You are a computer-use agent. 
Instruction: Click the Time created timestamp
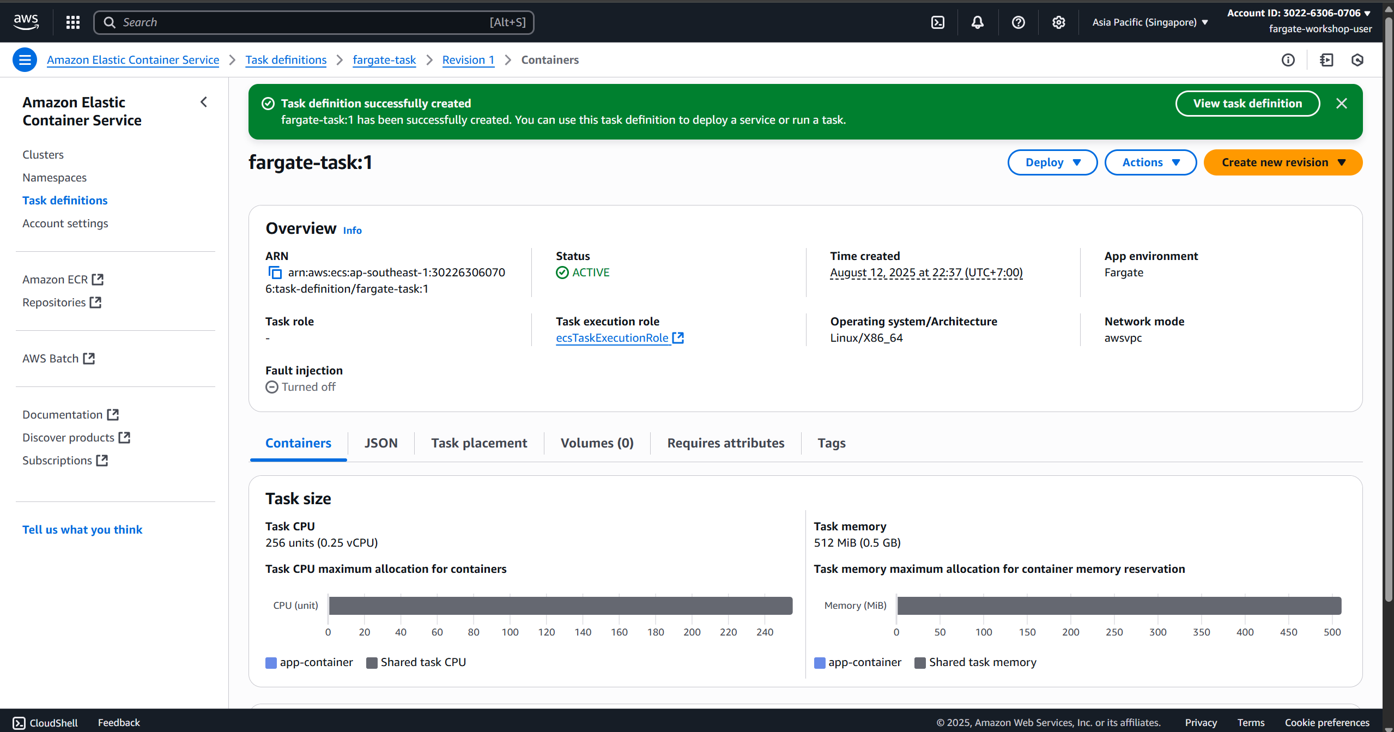click(x=926, y=273)
